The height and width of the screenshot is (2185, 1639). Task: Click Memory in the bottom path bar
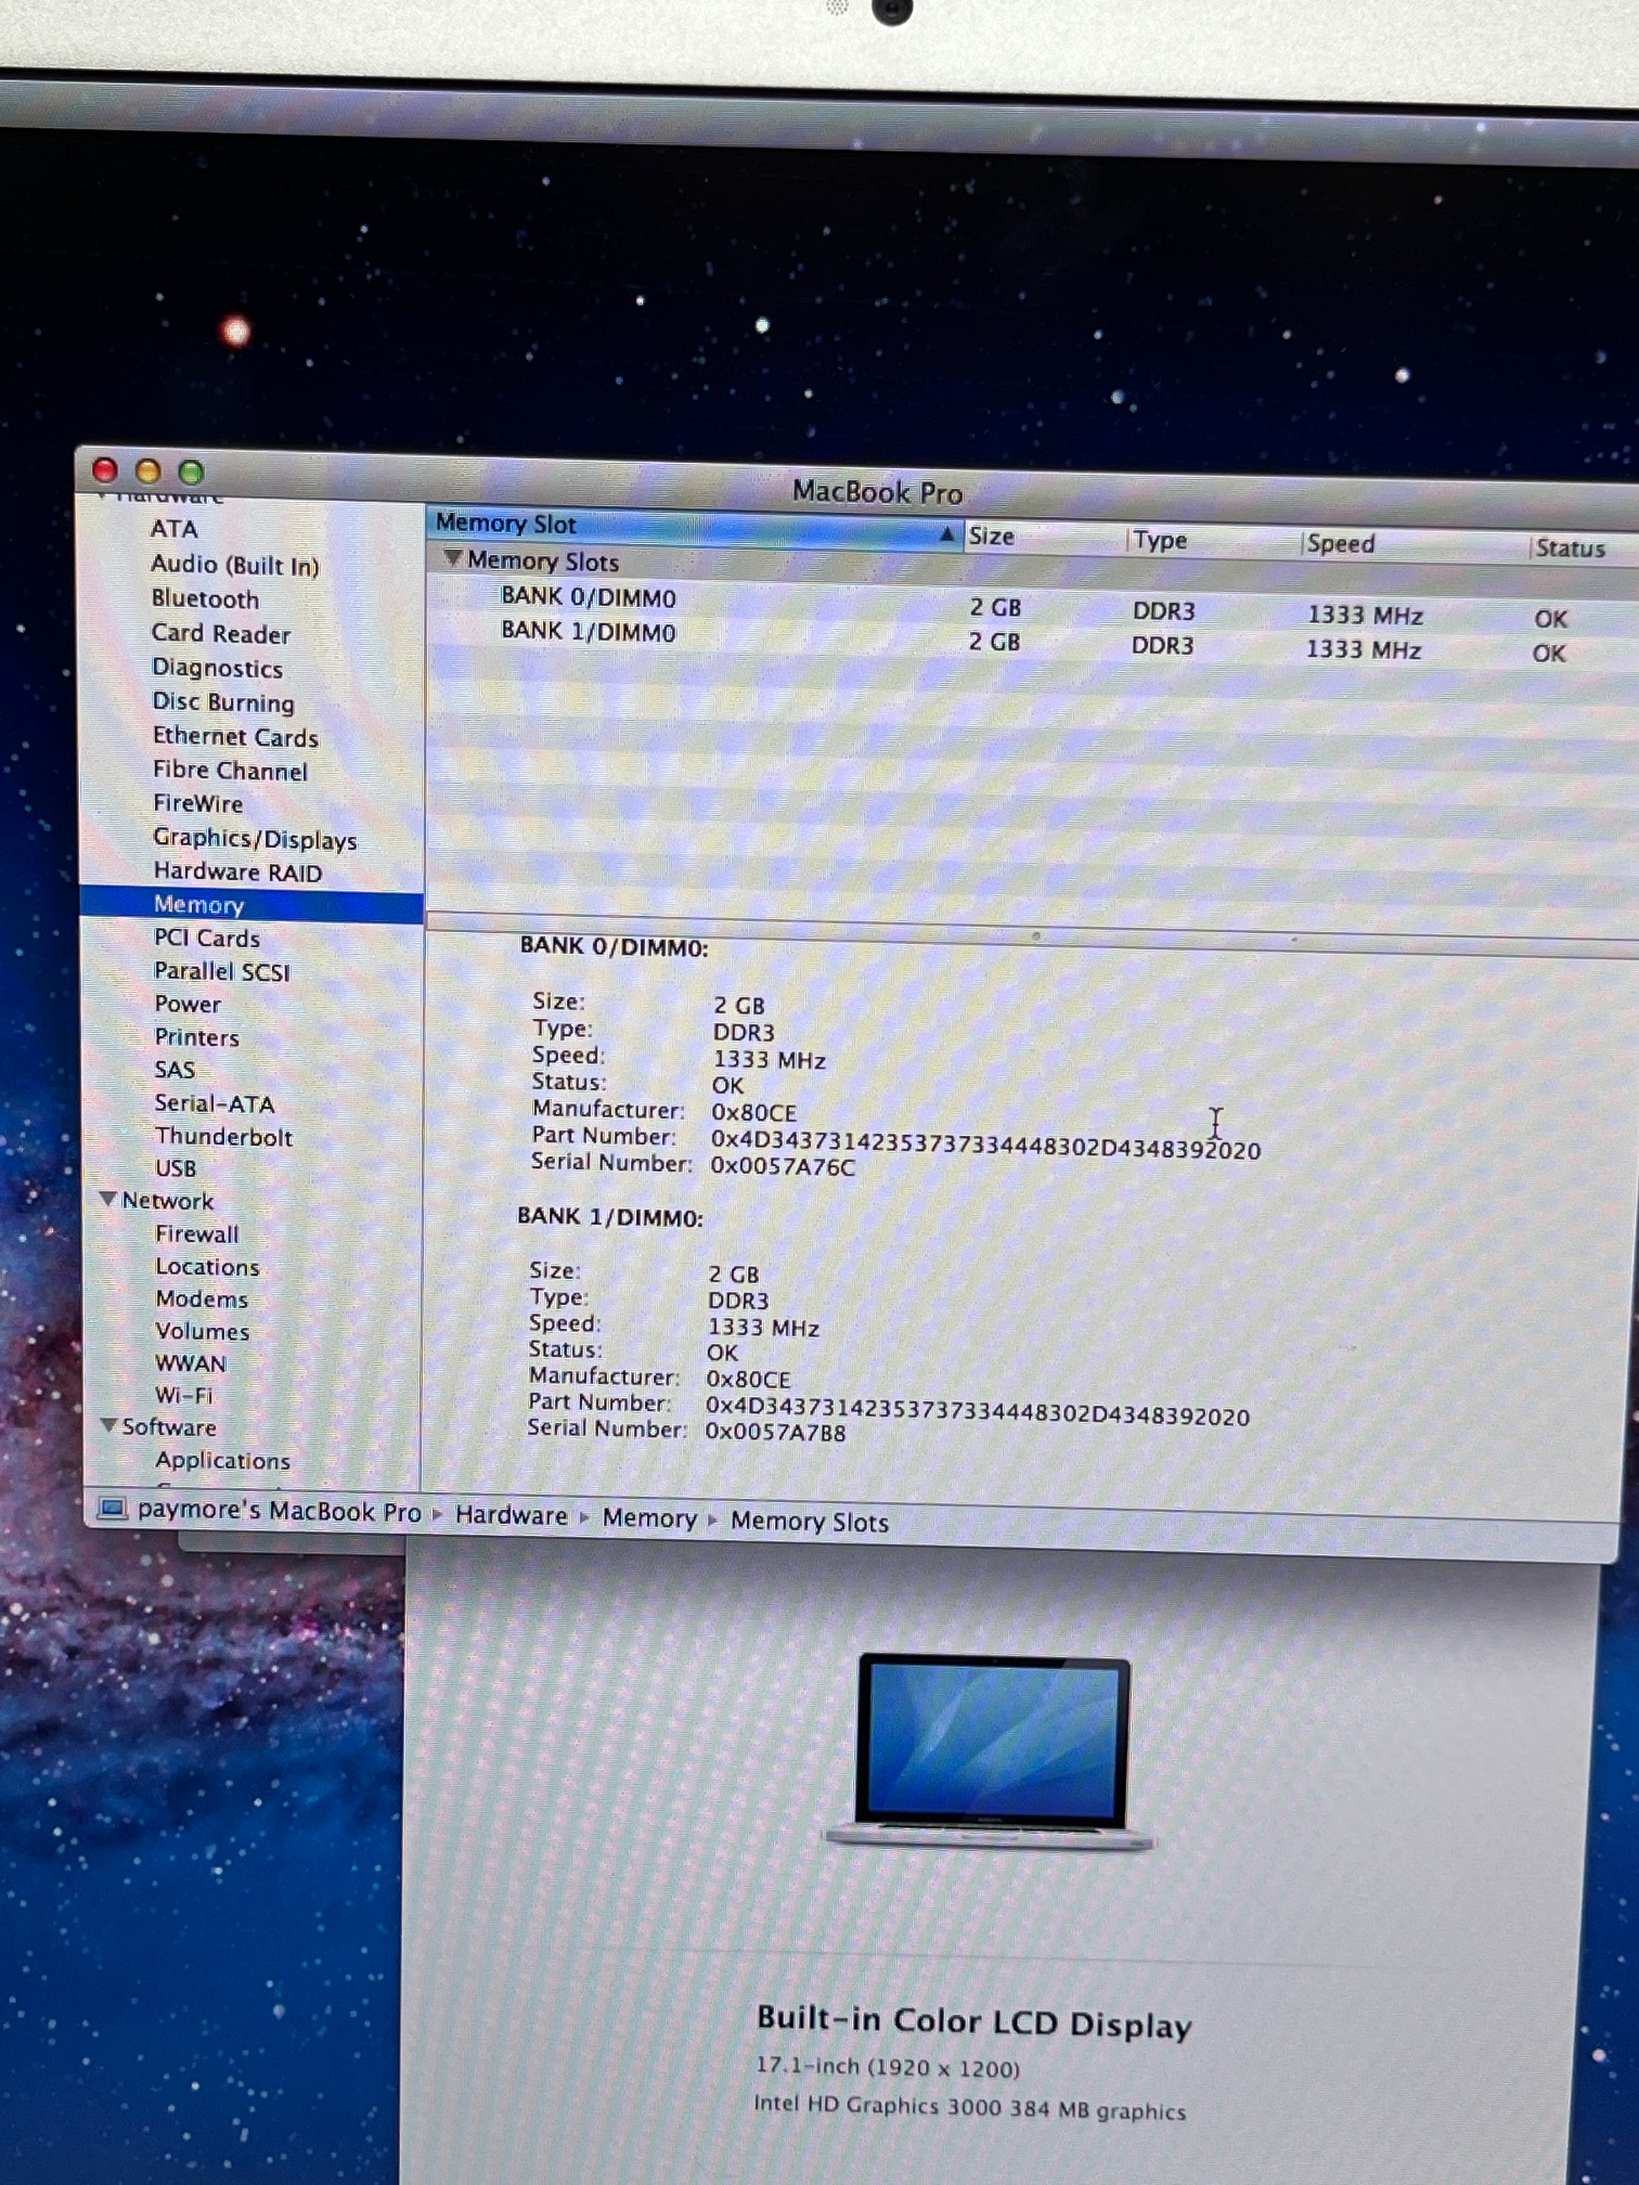(649, 1518)
